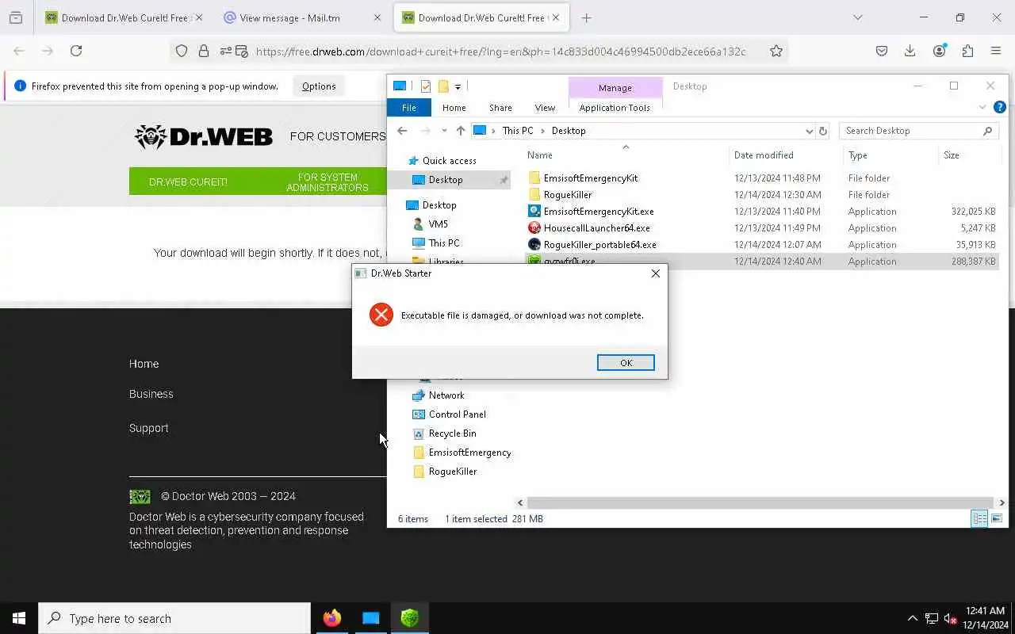Refresh the Explorer Desktop folder
Viewport: 1015px width, 634px height.
(x=822, y=132)
